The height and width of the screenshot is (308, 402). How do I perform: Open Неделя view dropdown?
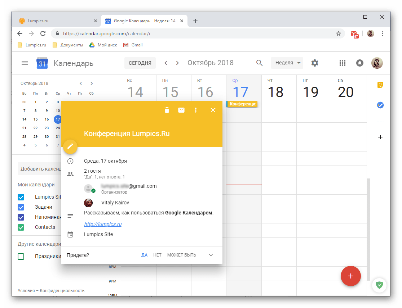[287, 63]
